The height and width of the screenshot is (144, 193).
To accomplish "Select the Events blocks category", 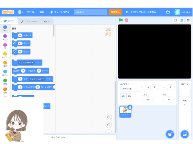I will point(5,55).
